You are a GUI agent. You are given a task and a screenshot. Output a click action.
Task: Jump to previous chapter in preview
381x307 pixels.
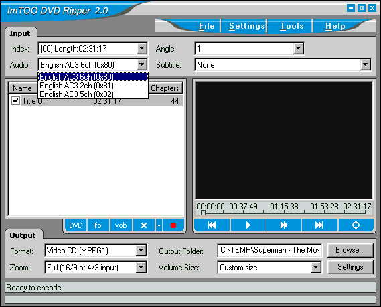[x=212, y=225]
